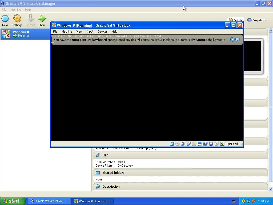Click the Details button in Manager

point(235,19)
